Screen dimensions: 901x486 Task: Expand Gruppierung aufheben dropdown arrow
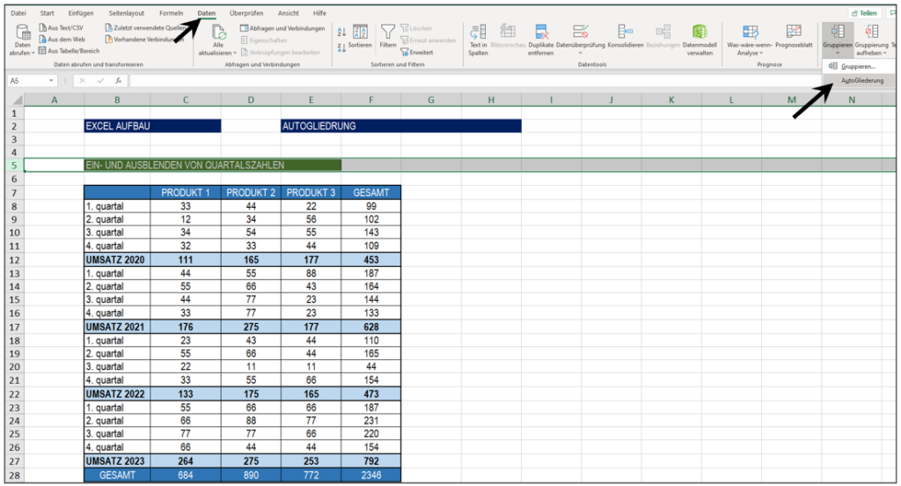884,53
